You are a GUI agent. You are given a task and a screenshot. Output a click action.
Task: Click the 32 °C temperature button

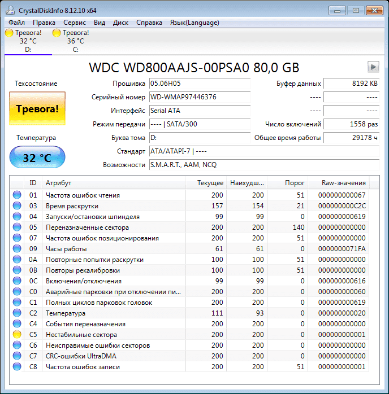[37, 157]
